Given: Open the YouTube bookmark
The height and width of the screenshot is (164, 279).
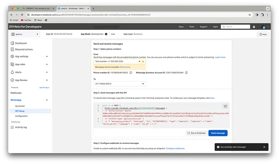Looking at the screenshot, I should point(26,20).
